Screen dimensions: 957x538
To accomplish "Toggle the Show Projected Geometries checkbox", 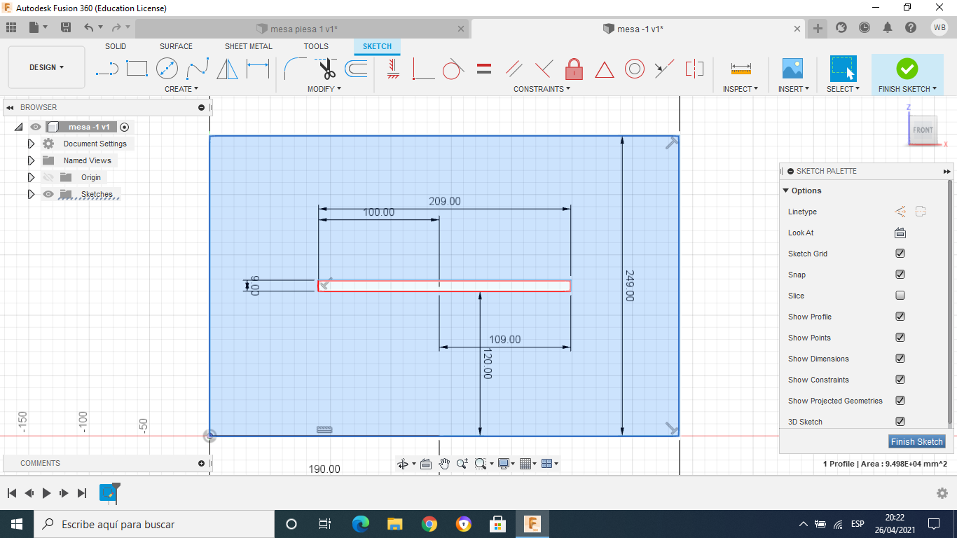I will (x=900, y=401).
